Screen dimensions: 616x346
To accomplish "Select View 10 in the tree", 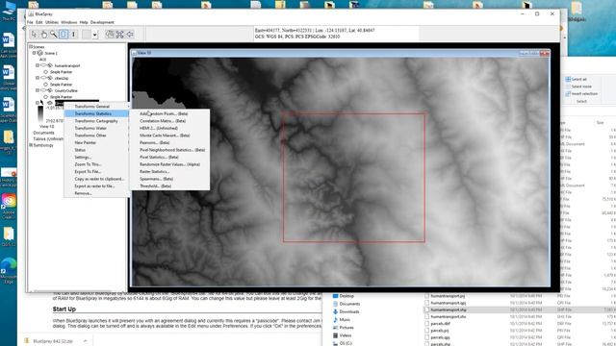I will (x=46, y=127).
